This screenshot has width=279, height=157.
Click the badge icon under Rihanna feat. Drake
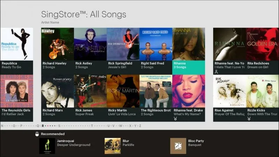pos(175,119)
